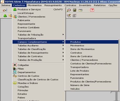This screenshot has width=120, height=101.
Task: Expand Tabelas de Tributação submenu
Action: (x=38, y=35)
